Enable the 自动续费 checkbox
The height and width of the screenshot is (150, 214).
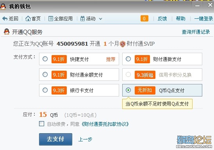pos(41,124)
